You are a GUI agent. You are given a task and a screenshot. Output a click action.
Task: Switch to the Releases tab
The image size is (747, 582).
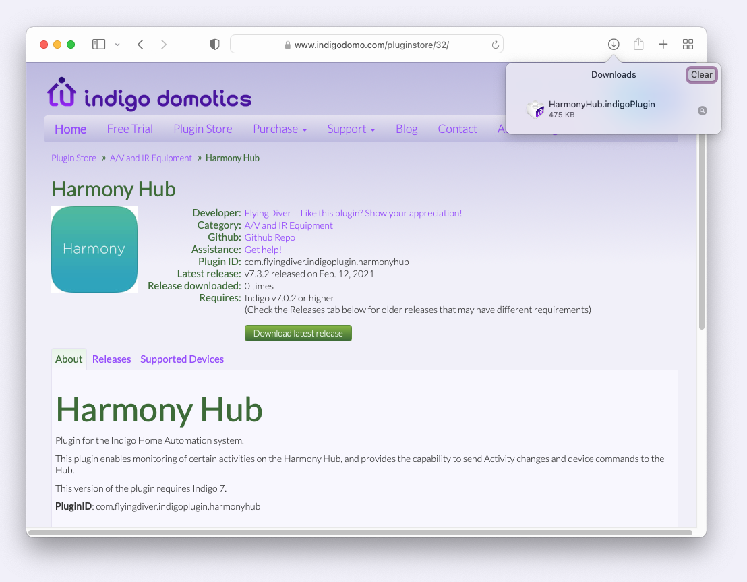[x=111, y=359]
